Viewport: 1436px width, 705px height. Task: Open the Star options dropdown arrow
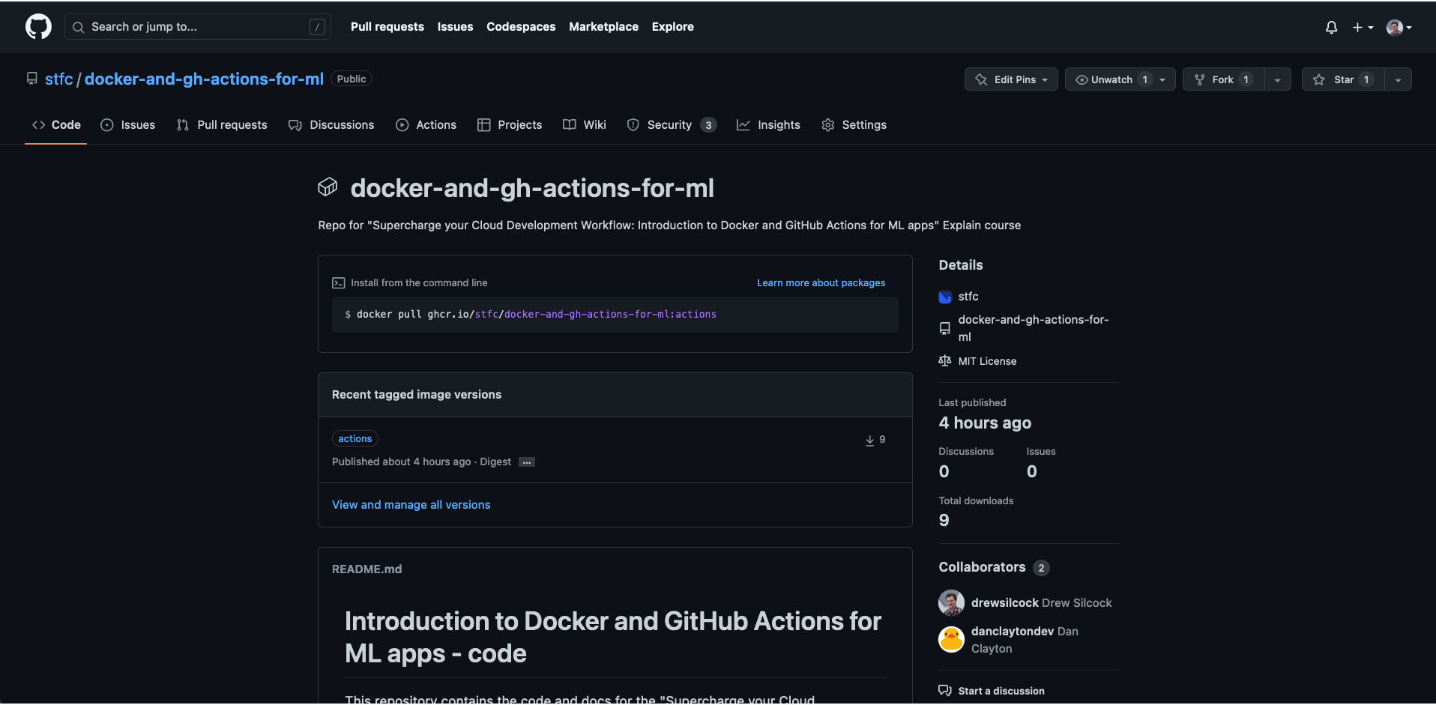point(1397,79)
